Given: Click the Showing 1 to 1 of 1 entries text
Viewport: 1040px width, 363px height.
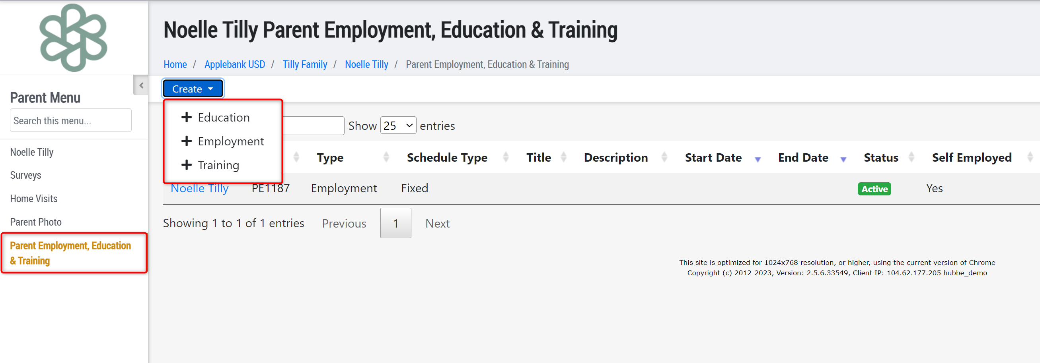Looking at the screenshot, I should [234, 223].
